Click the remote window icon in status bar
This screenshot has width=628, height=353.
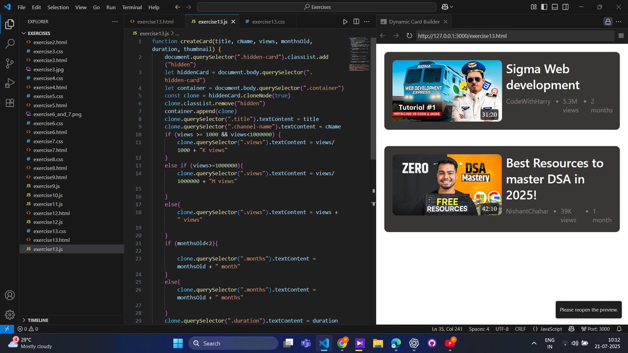6,329
